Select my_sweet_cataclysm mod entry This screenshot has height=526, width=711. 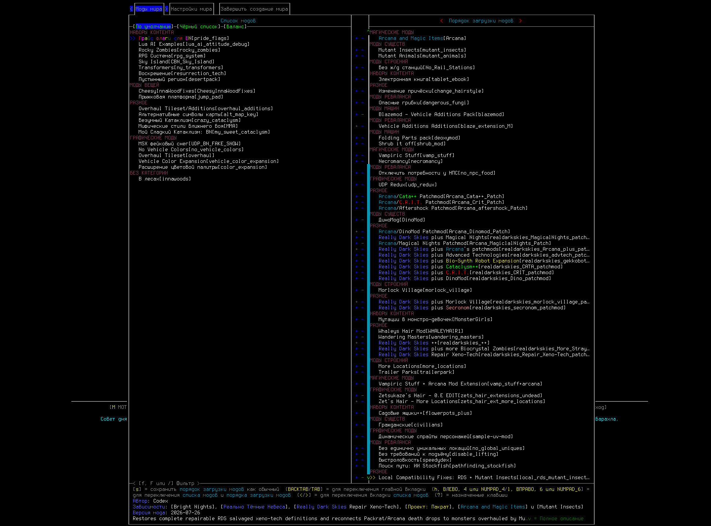(205, 132)
